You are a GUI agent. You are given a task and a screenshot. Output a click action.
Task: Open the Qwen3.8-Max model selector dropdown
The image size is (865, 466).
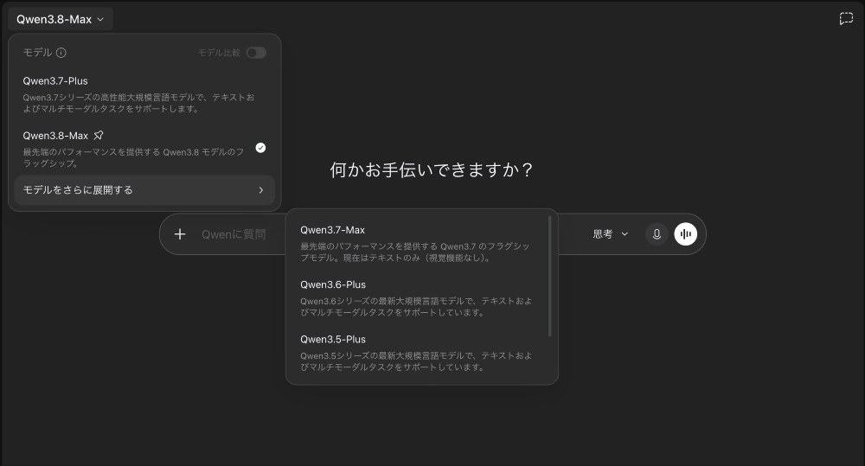[61, 19]
